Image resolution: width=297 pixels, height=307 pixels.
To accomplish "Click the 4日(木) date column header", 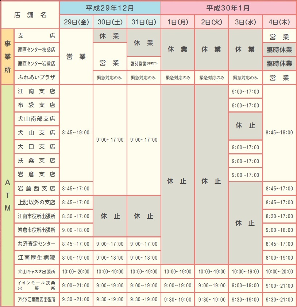I will tap(279, 22).
